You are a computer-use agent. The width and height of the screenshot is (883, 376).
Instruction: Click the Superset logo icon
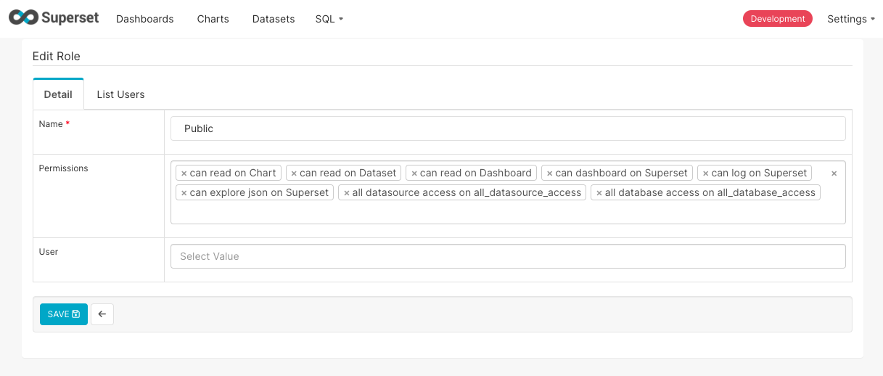[x=23, y=18]
